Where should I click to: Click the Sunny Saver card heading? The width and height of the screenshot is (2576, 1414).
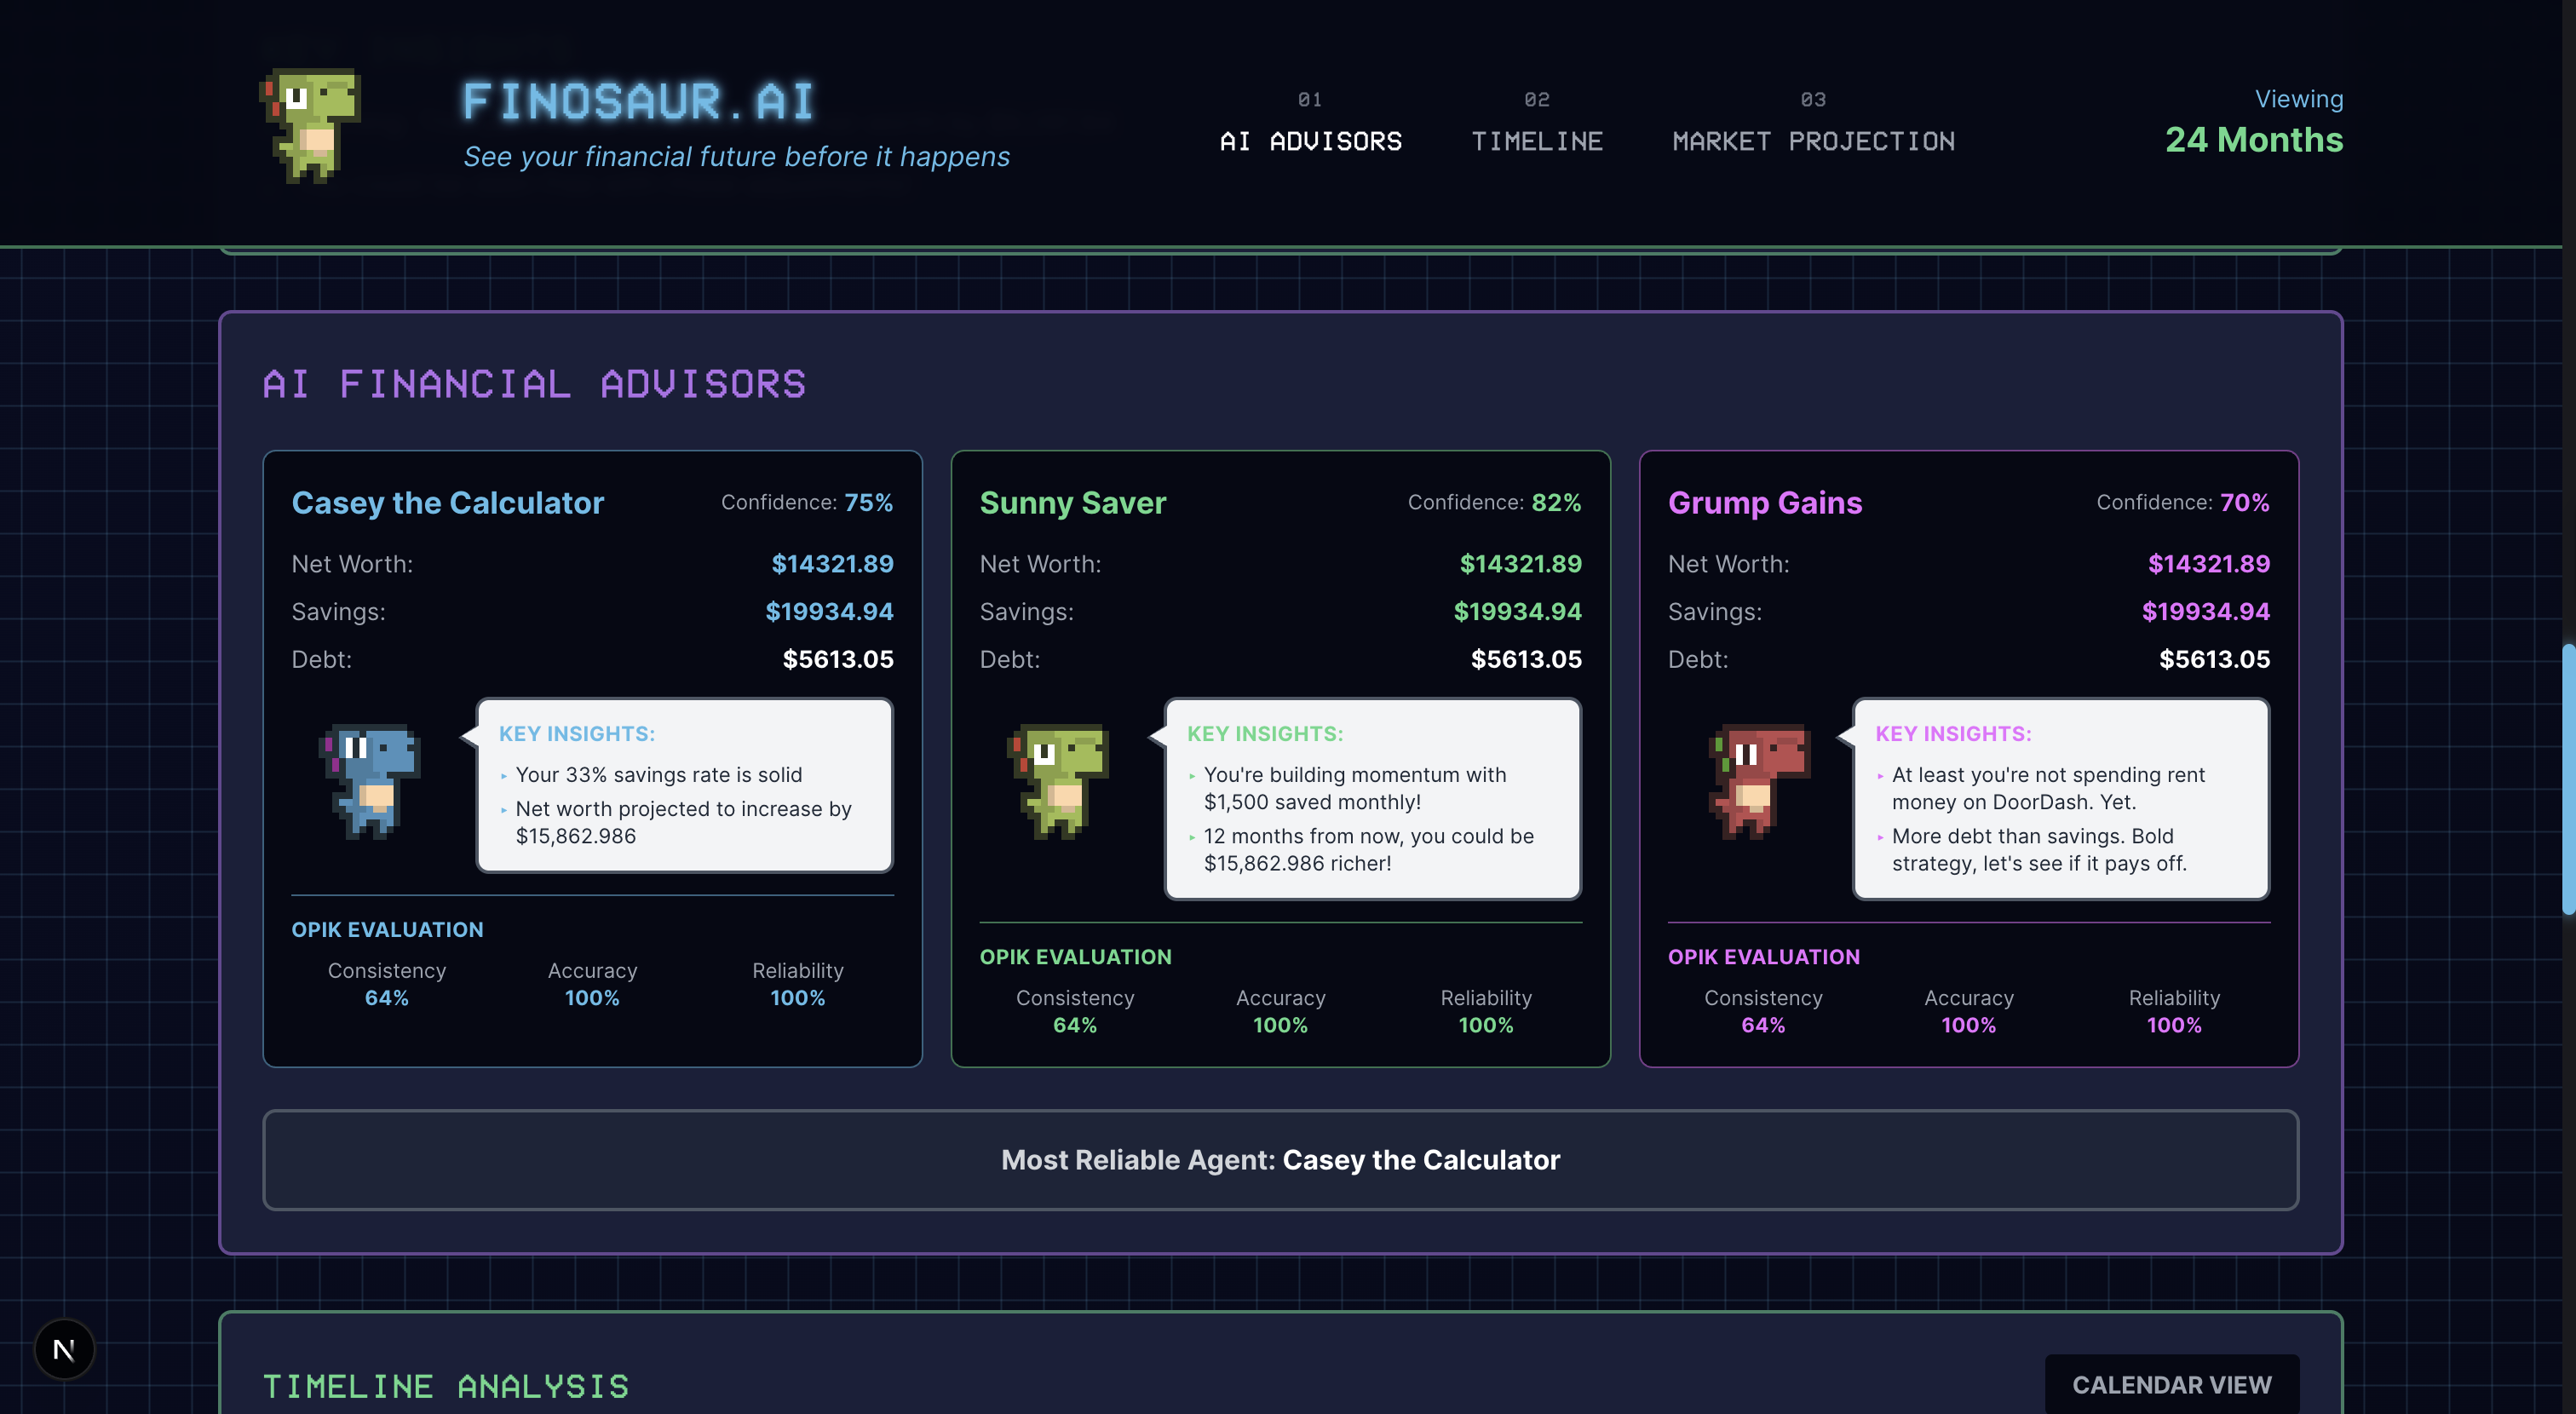tap(1072, 502)
